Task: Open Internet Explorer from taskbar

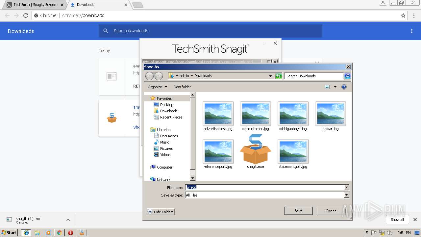Action: (x=26, y=232)
